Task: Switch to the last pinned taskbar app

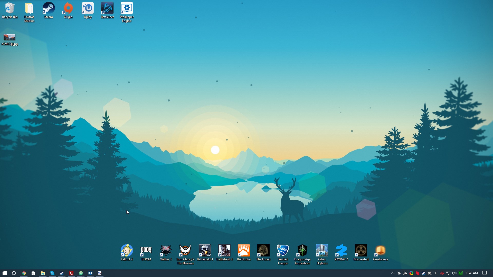Action: tap(100, 273)
